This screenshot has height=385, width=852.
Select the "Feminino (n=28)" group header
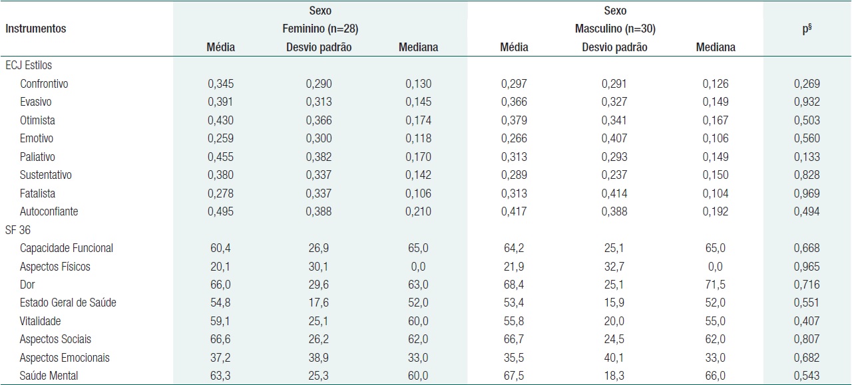319,29
